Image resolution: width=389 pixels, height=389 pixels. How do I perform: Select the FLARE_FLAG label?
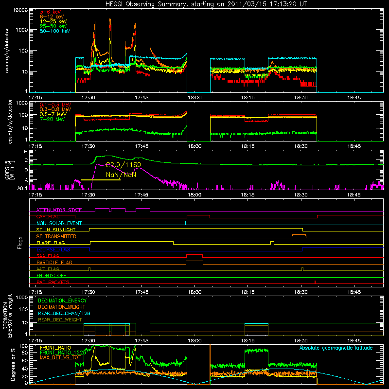pyautogui.click(x=51, y=243)
